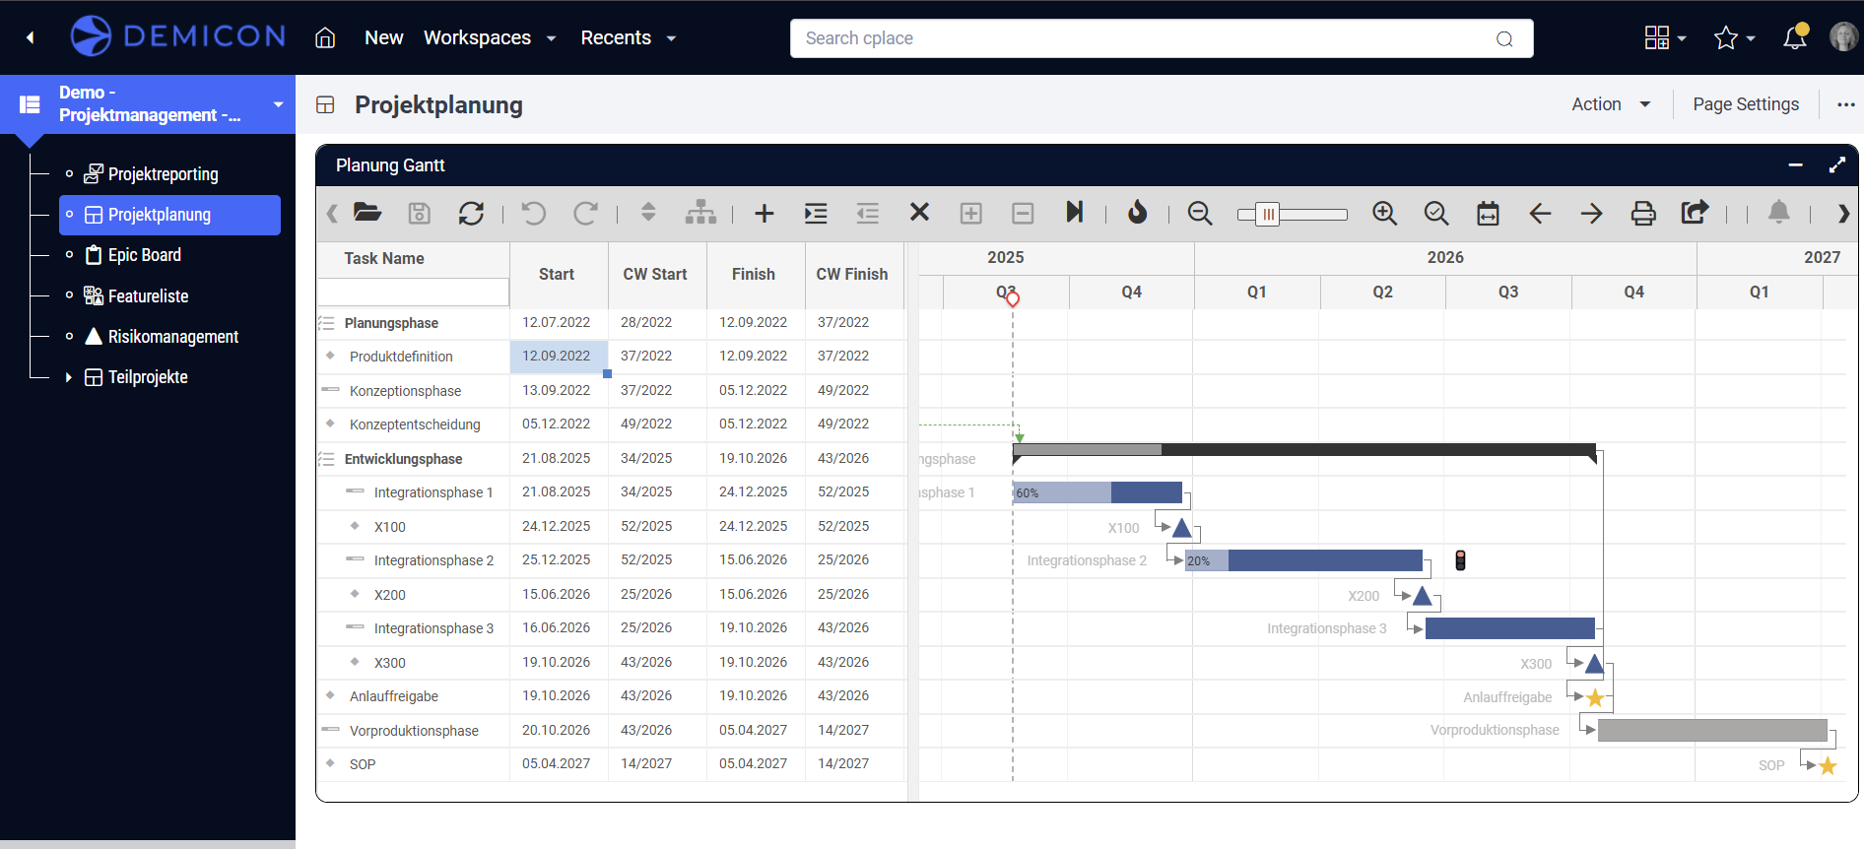Open notifications bell in top bar

(1795, 37)
